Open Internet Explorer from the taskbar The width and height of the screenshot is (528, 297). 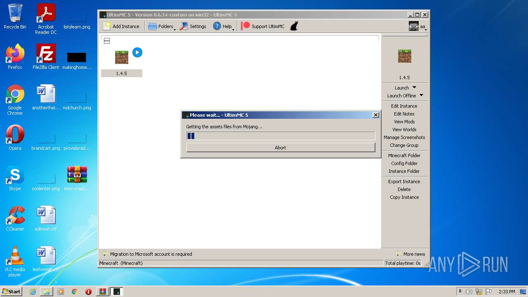click(x=33, y=292)
